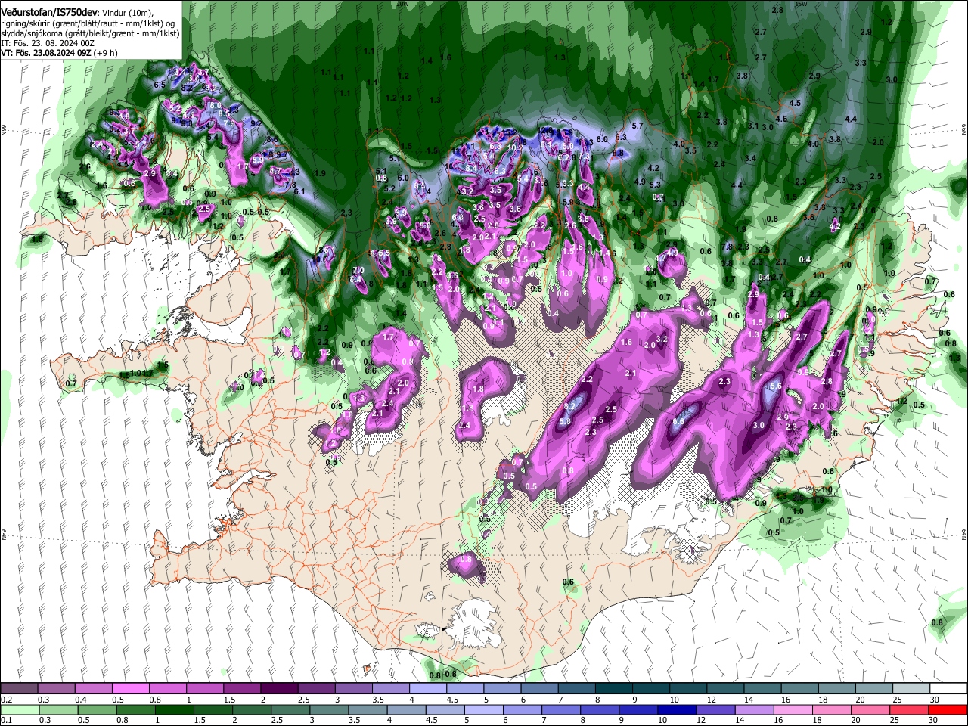Pick the dark blue rain swatch between 10 and 12
The image size is (968, 726).
[677, 710]
